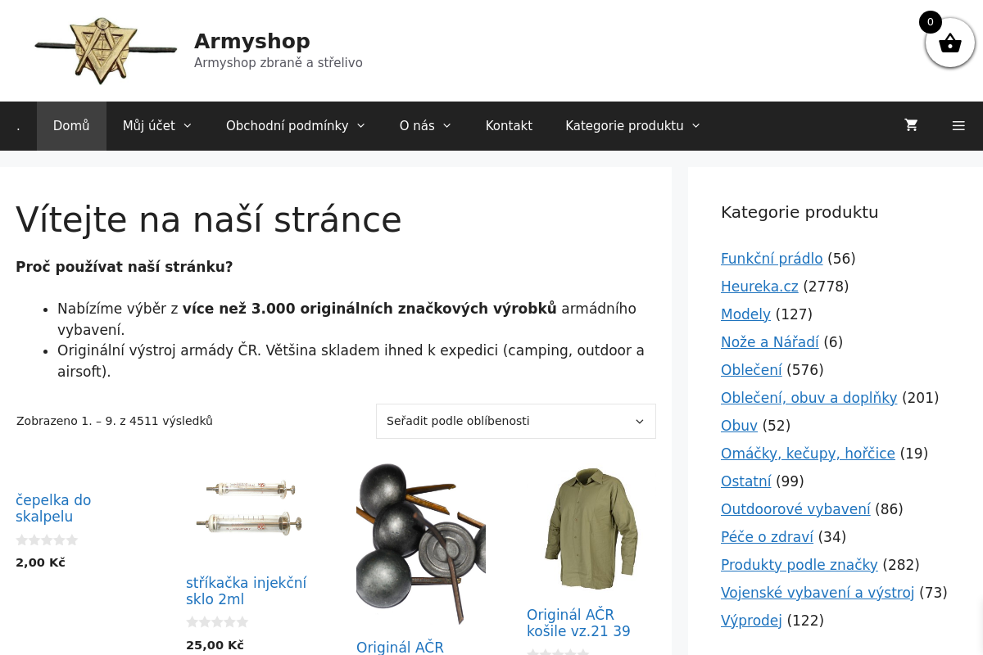The width and height of the screenshot is (983, 655).
Task: Click the cart icon in the navigation bar
Action: pos(911,125)
